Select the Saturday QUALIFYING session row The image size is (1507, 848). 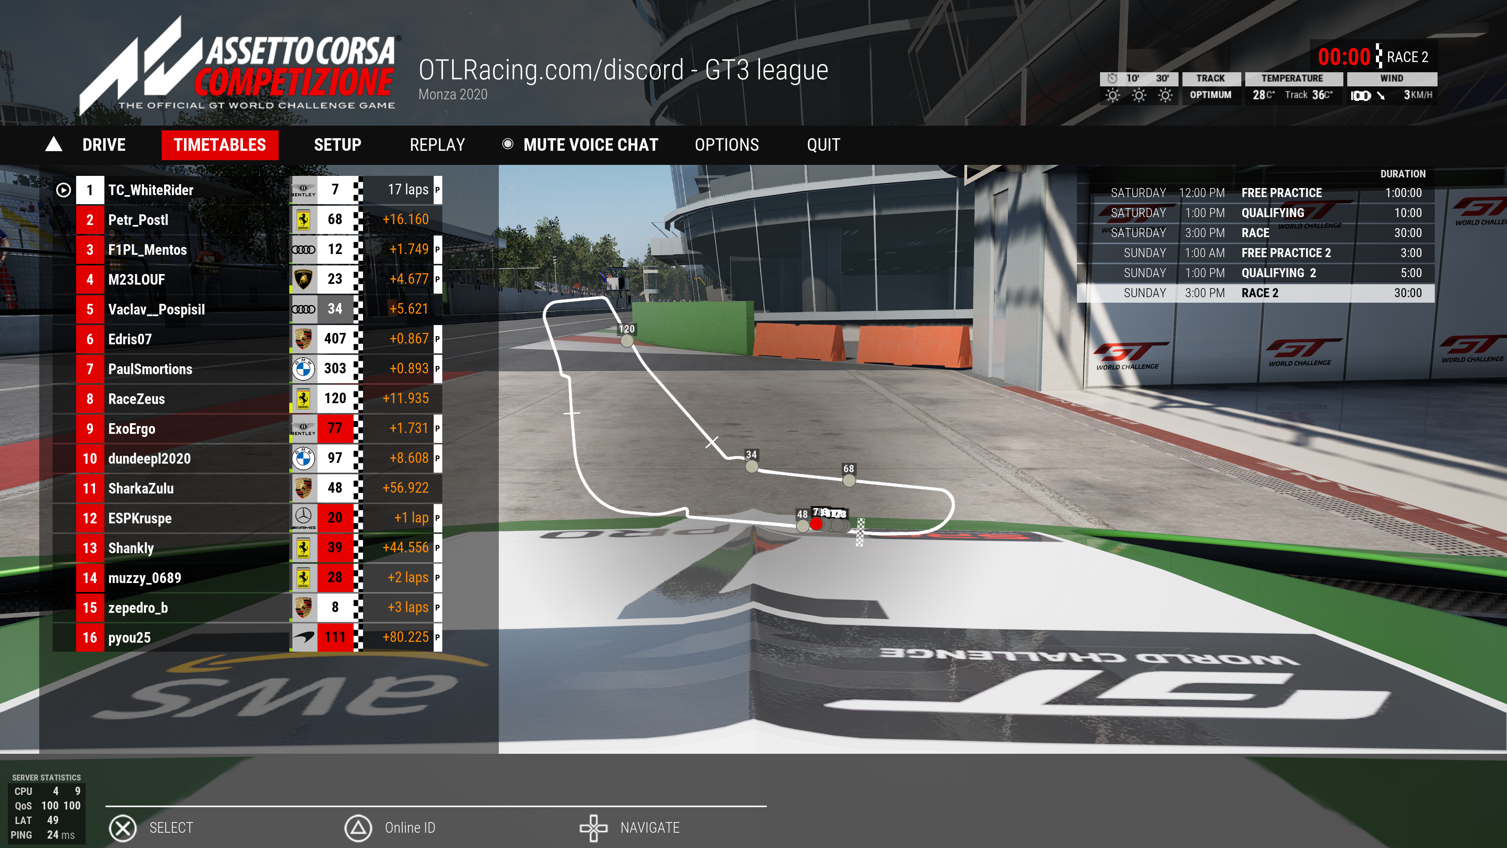click(x=1255, y=213)
